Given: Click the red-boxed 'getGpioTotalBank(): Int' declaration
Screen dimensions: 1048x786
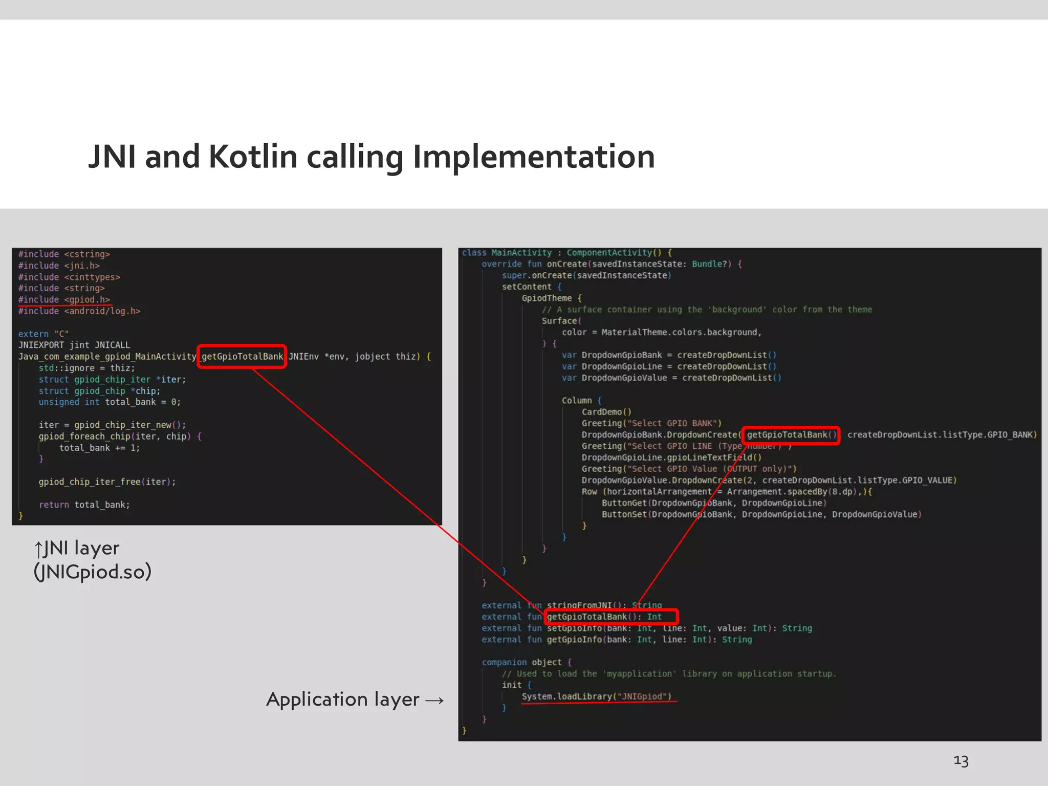Looking at the screenshot, I should click(611, 617).
